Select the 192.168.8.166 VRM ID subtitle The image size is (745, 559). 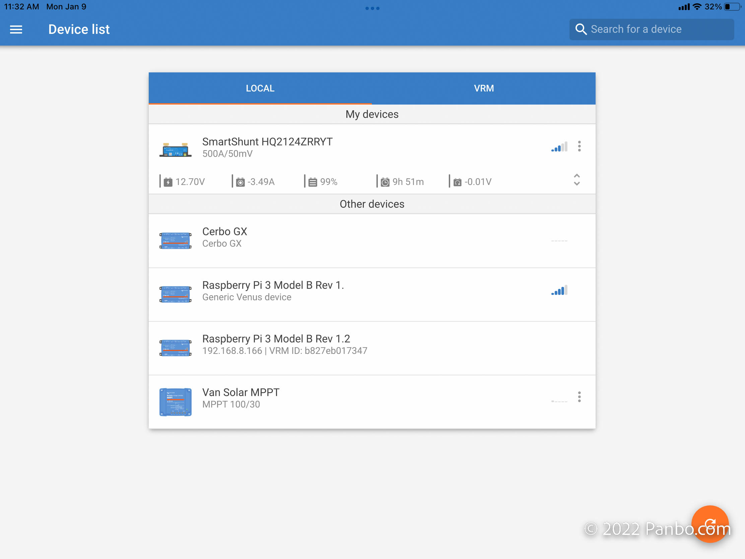[x=285, y=351]
